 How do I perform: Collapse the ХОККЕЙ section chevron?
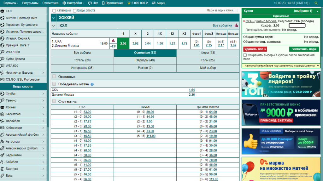click(54, 18)
